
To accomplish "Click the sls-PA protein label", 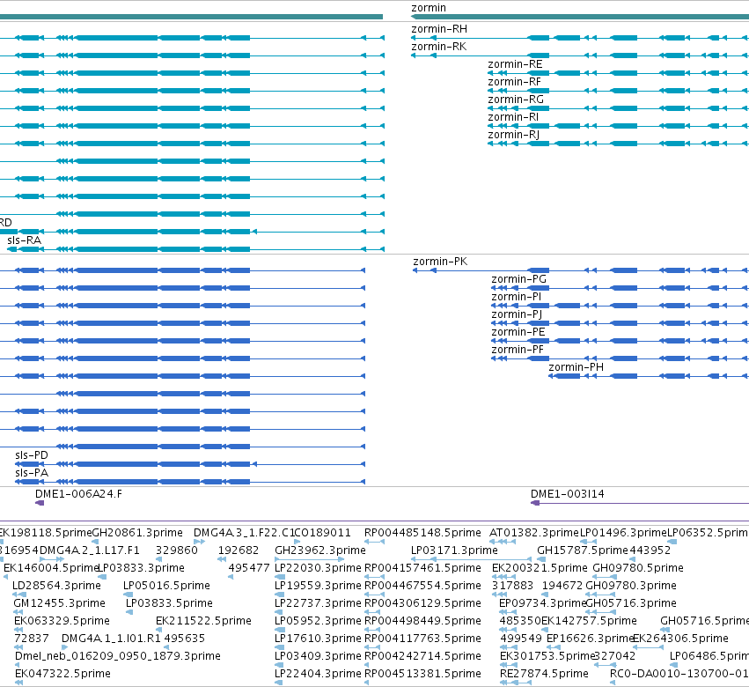I will pos(32,473).
